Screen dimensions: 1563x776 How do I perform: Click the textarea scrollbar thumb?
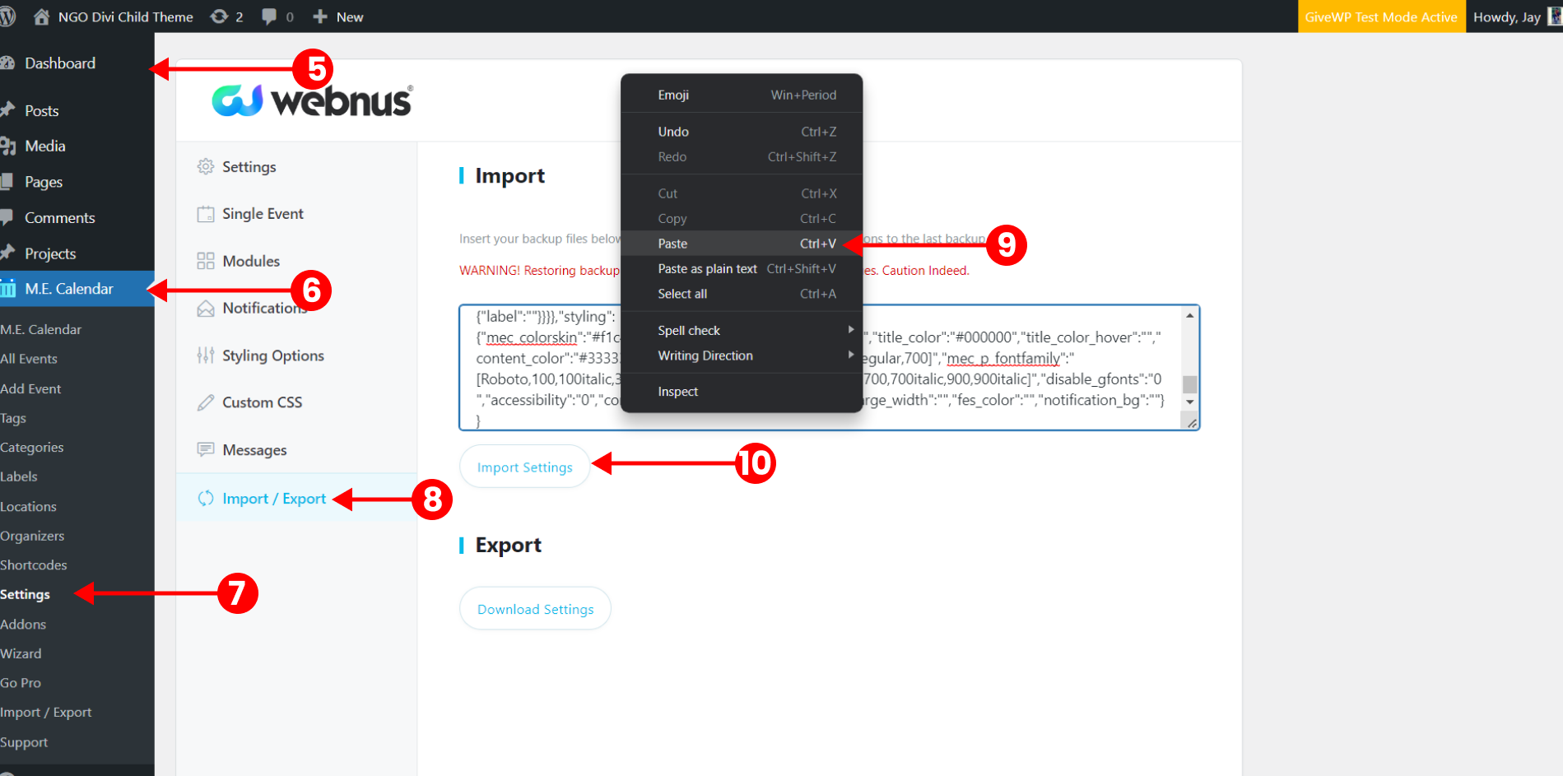click(1190, 384)
